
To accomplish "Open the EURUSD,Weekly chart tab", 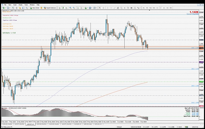I will pyautogui.click(x=7, y=124).
